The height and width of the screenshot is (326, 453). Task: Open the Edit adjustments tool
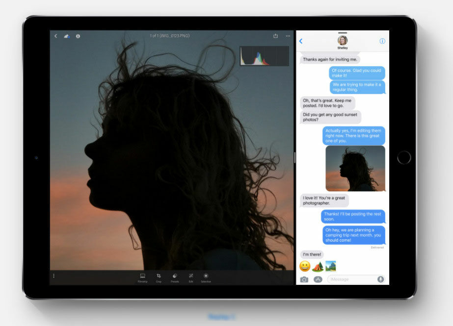click(x=191, y=278)
